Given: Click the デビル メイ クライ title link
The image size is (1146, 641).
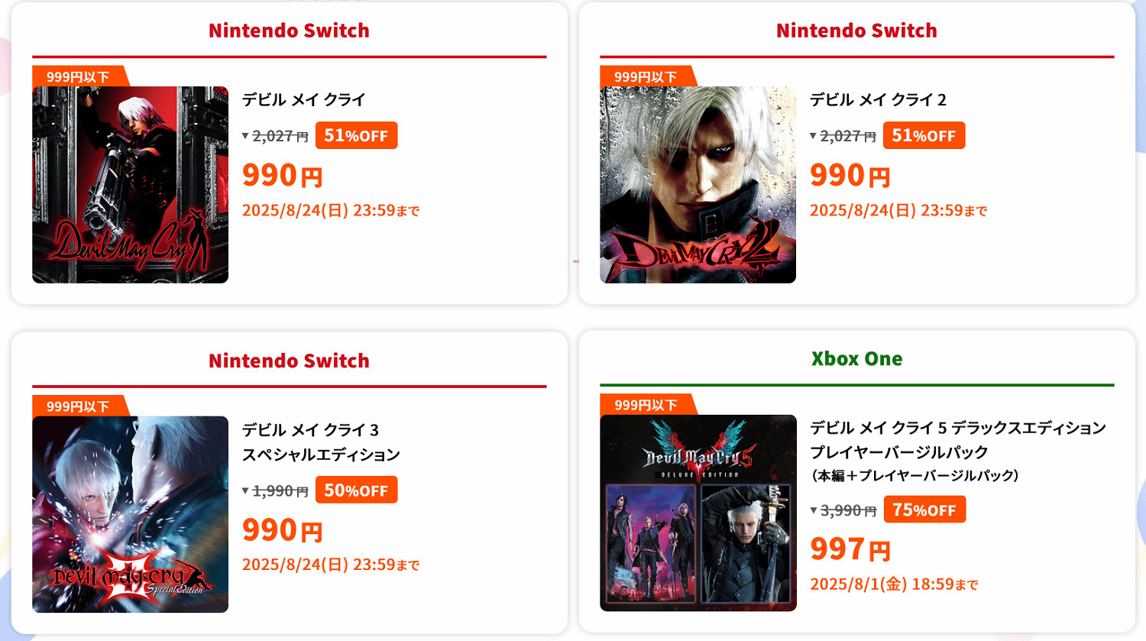Looking at the screenshot, I should (x=304, y=100).
